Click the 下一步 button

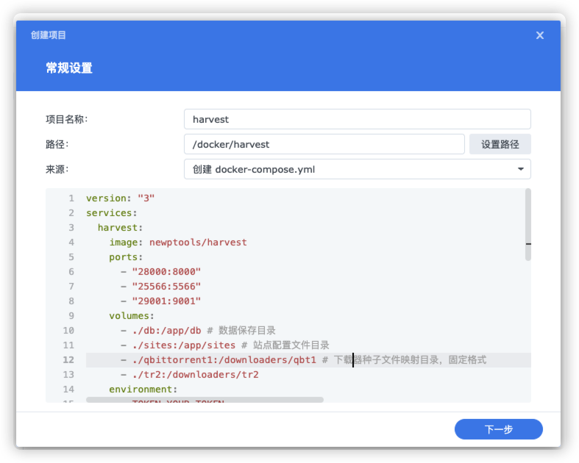point(499,429)
